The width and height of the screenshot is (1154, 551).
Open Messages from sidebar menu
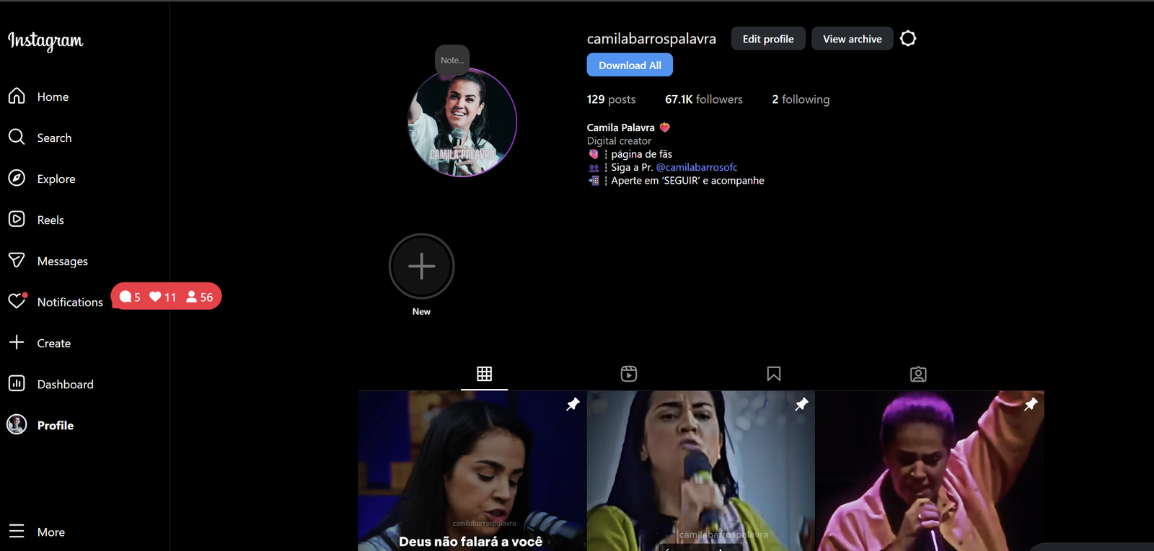(x=63, y=261)
